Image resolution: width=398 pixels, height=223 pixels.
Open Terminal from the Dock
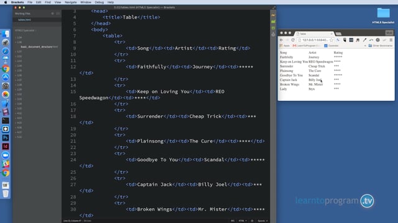(x=6, y=121)
